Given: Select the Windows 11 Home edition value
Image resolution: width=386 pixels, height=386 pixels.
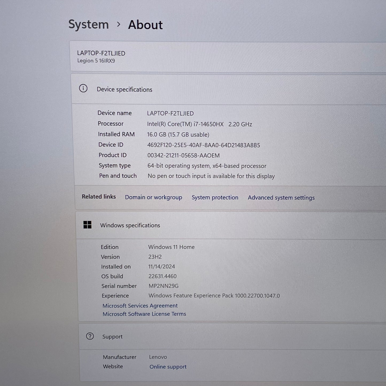Looking at the screenshot, I should (171, 247).
